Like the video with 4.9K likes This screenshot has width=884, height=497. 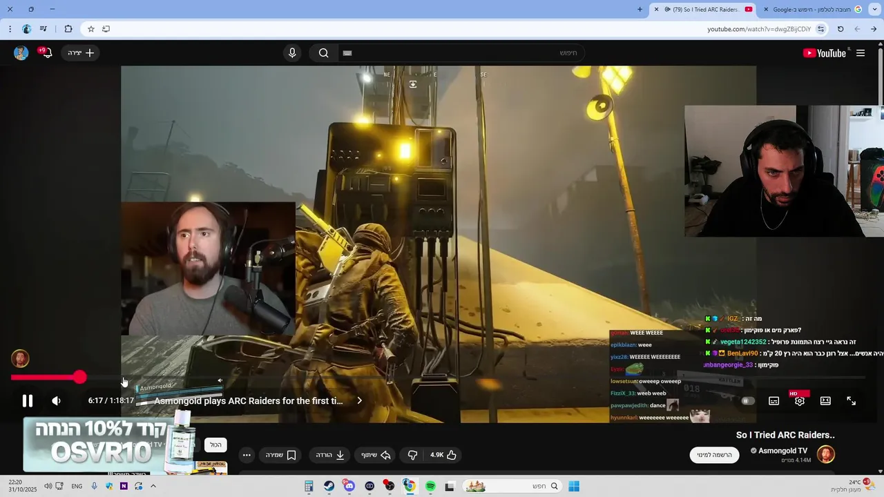(443, 455)
